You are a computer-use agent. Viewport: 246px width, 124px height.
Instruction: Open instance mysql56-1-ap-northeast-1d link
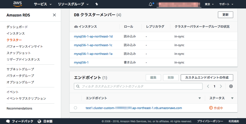(x=93, y=36)
